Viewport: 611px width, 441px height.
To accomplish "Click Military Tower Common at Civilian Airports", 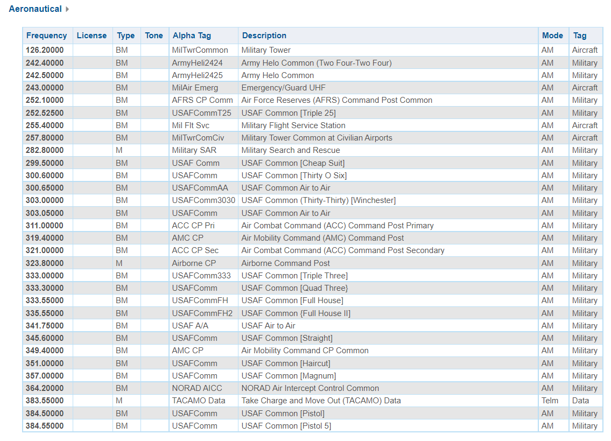I will point(317,138).
